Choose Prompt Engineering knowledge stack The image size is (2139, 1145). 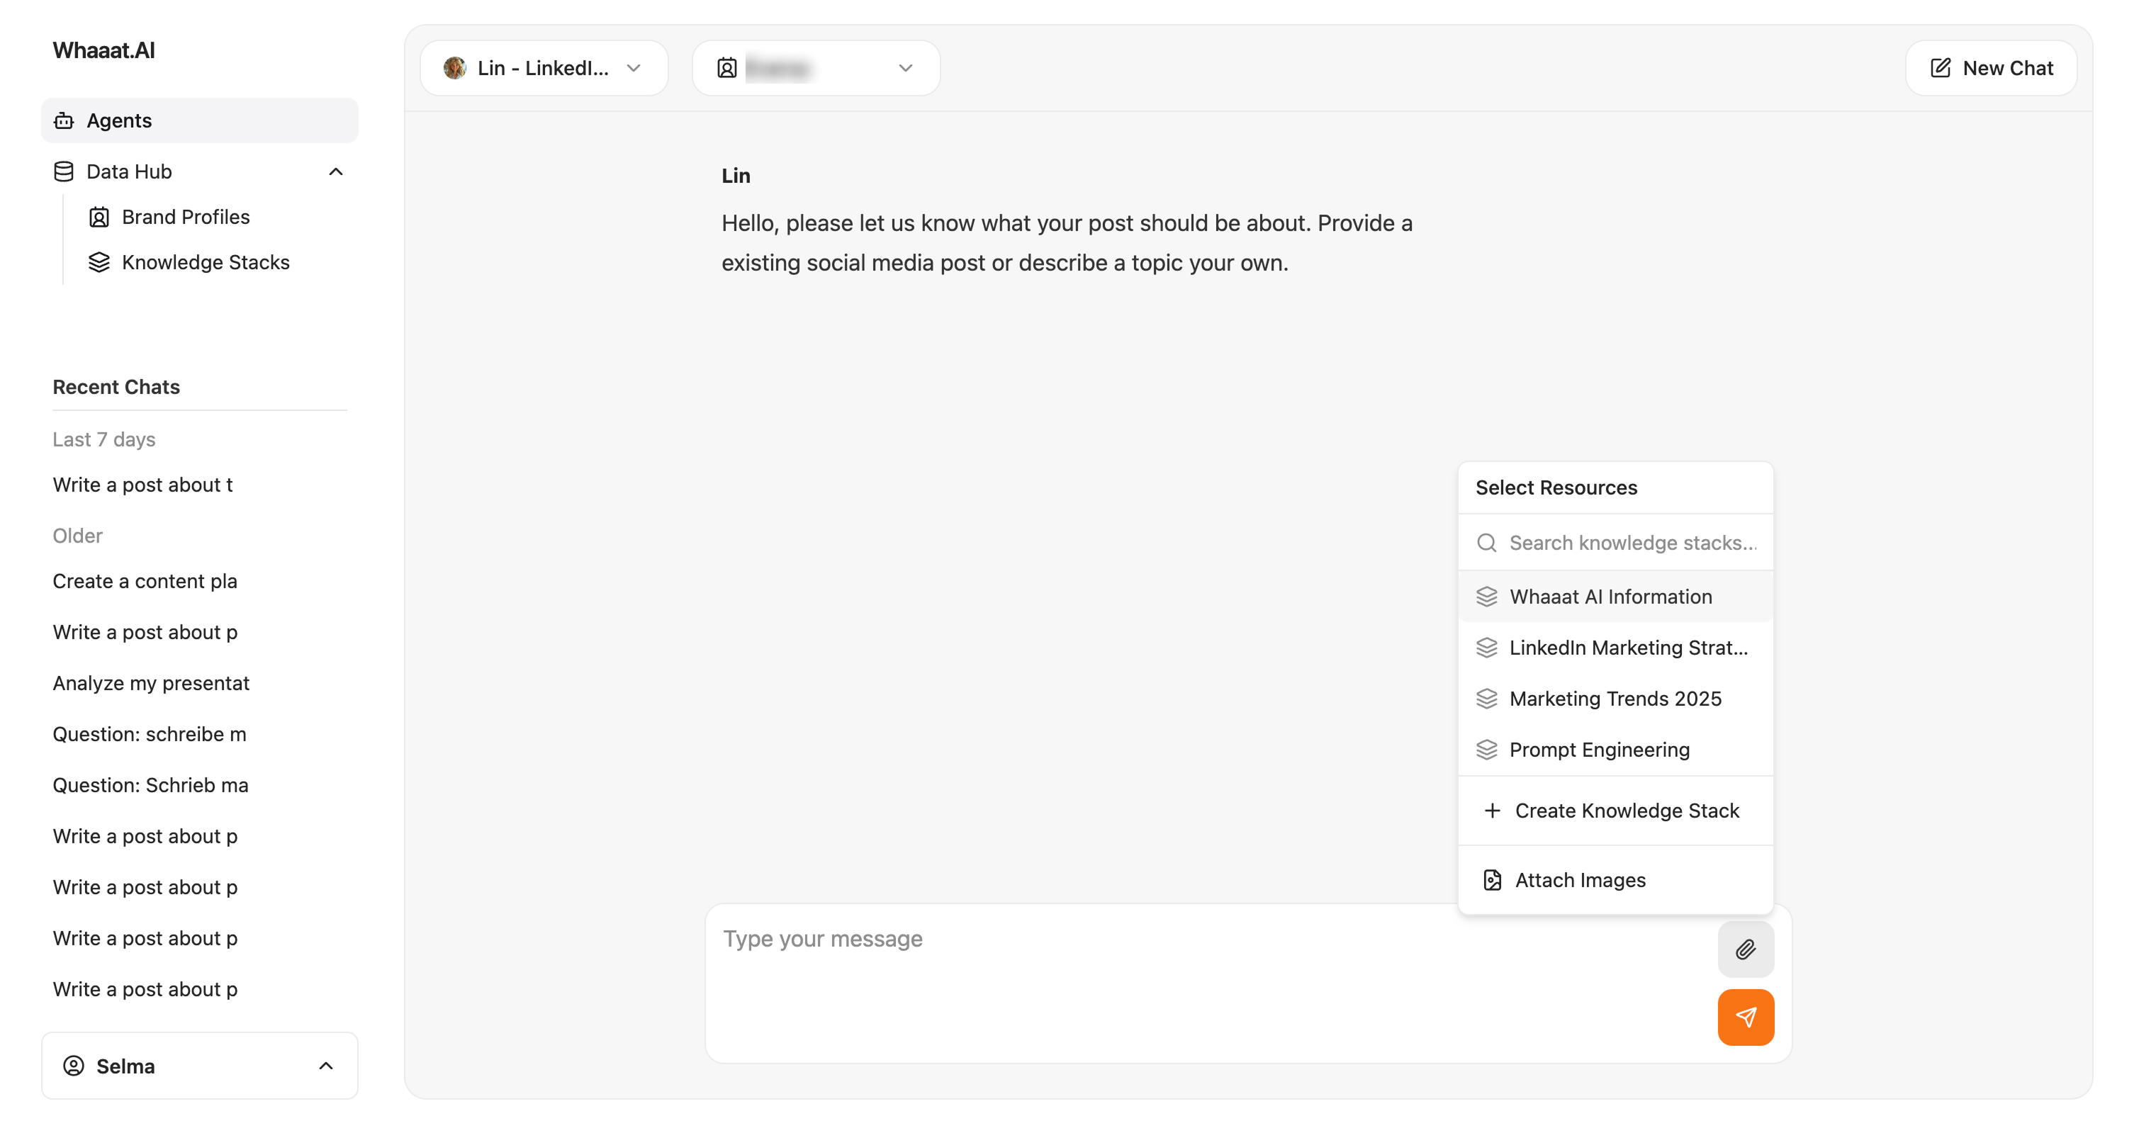tap(1598, 750)
